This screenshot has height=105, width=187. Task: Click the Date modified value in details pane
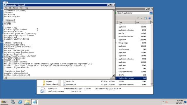pyautogui.click(x=83, y=89)
